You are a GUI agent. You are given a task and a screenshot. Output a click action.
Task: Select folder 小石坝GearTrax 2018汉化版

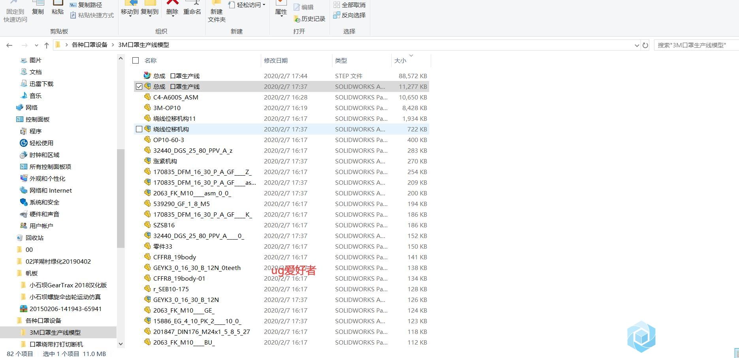68,285
